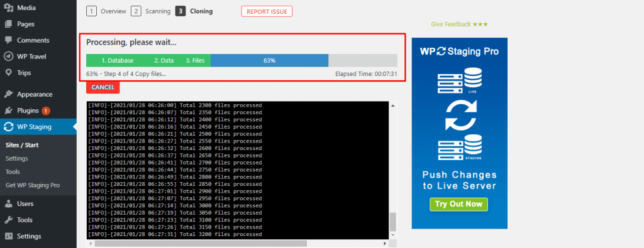Open the Trips menu label
Viewport: 644px width, 248px height.
point(25,73)
